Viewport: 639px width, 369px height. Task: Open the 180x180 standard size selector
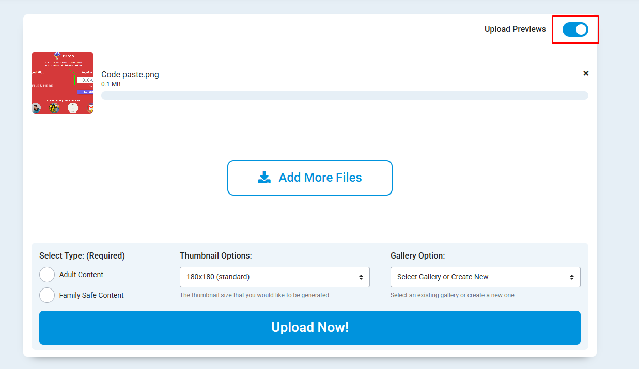(274, 277)
